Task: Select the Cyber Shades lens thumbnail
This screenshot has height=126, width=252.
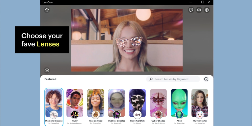Action: [158, 103]
